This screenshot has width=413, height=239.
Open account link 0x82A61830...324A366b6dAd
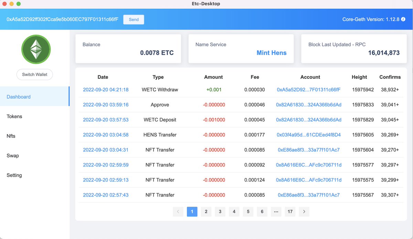[309, 105]
